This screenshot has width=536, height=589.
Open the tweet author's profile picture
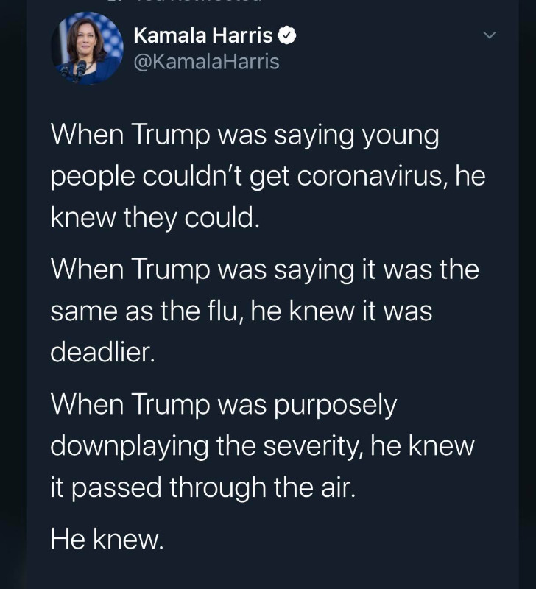[x=87, y=48]
